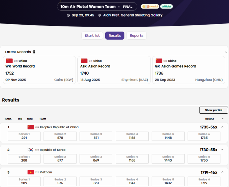Click the 10m Air Pistol Women Team title pill

[97, 7]
